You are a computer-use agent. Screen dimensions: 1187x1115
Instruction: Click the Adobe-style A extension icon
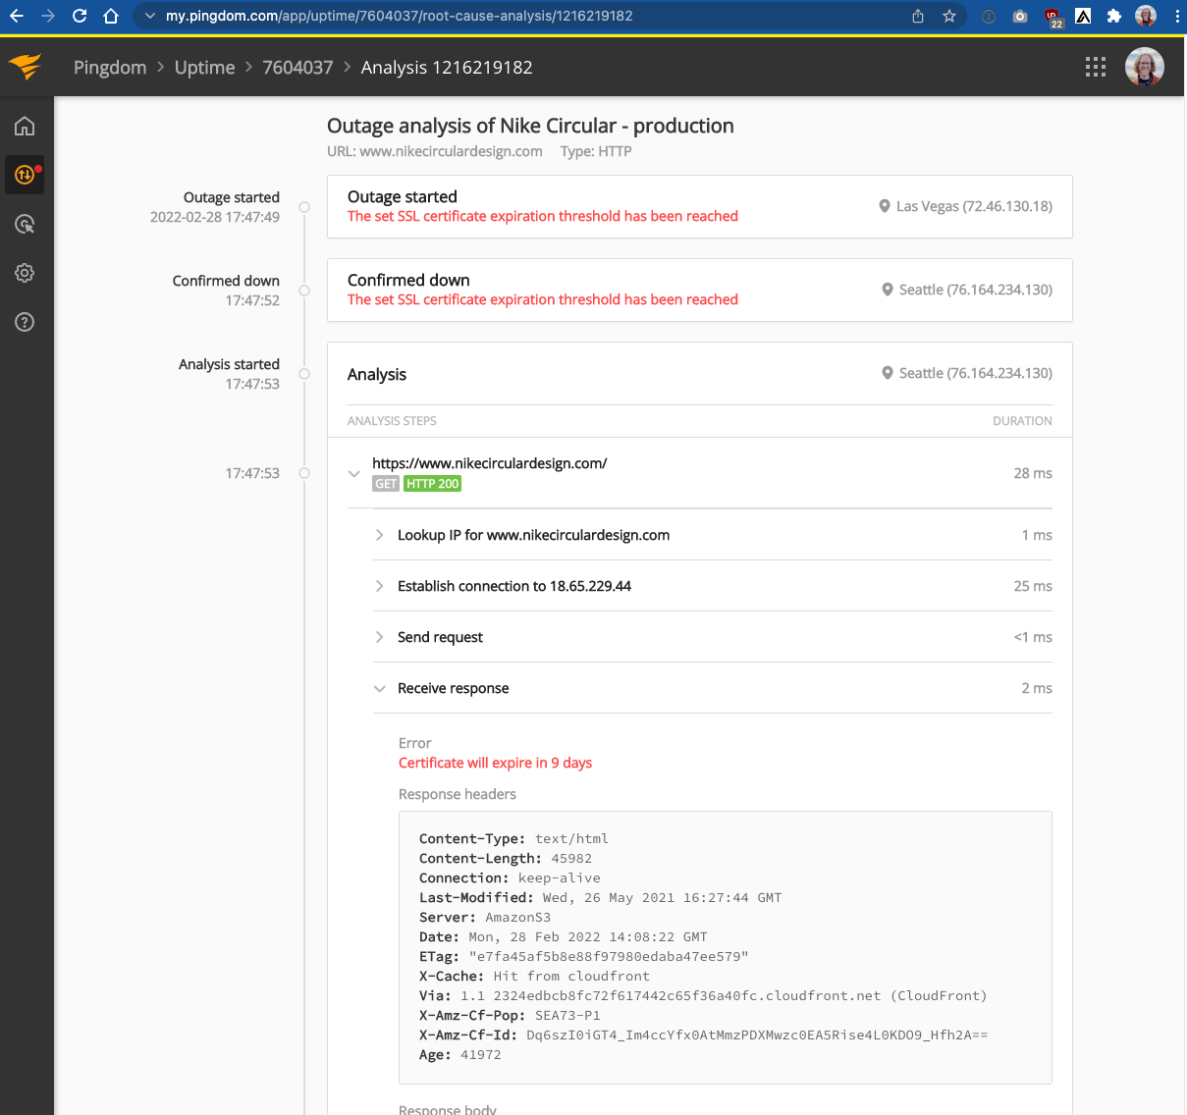pyautogui.click(x=1084, y=16)
